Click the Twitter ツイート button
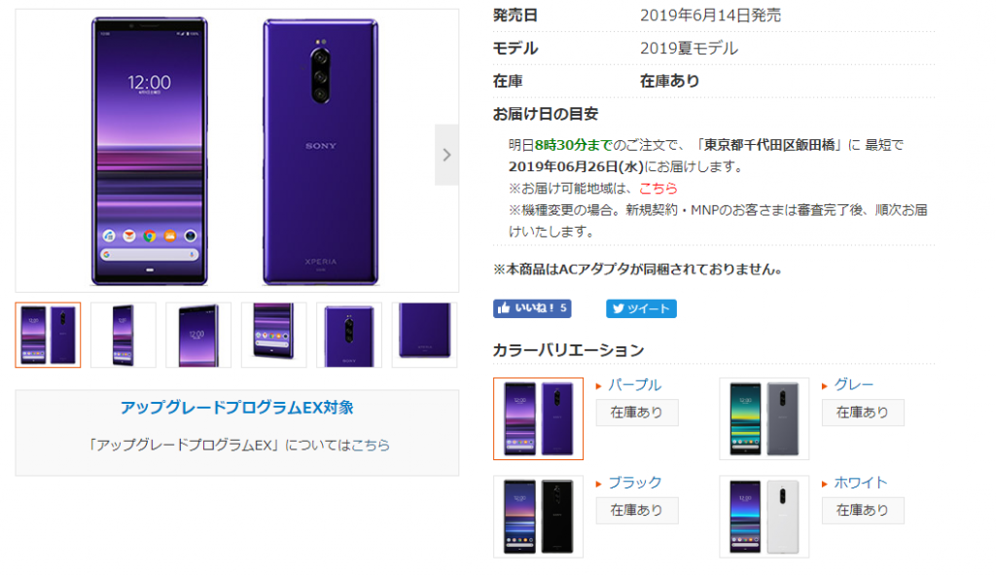 641,308
